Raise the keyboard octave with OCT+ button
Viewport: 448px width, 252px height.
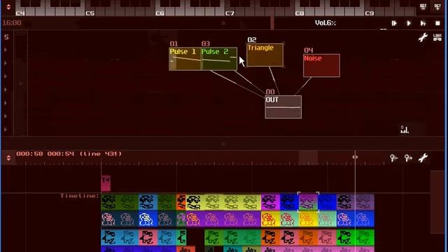(437, 7)
